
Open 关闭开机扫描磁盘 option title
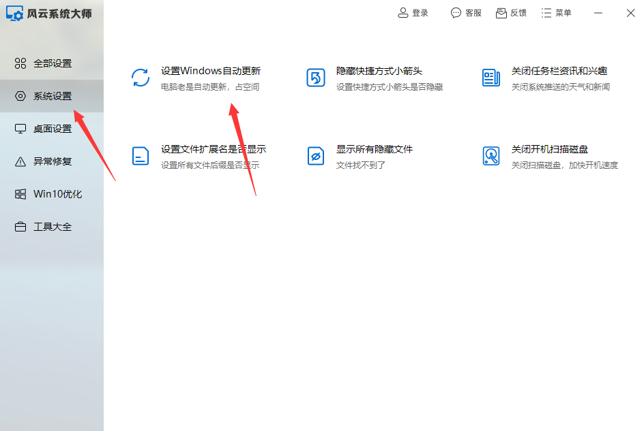(550, 149)
